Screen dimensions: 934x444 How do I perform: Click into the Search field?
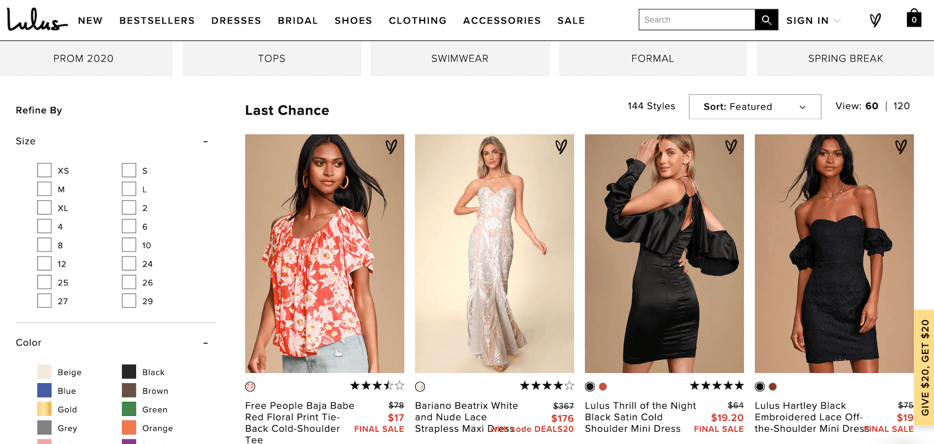point(696,20)
